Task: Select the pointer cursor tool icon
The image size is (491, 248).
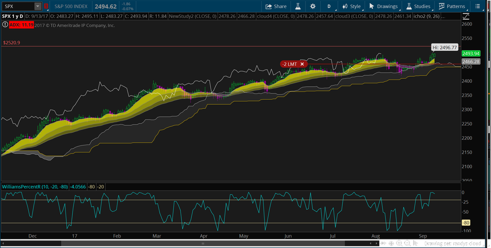Action: point(416,243)
